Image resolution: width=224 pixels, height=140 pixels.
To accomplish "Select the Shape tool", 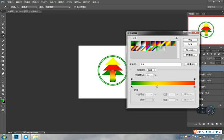I will point(3,86).
